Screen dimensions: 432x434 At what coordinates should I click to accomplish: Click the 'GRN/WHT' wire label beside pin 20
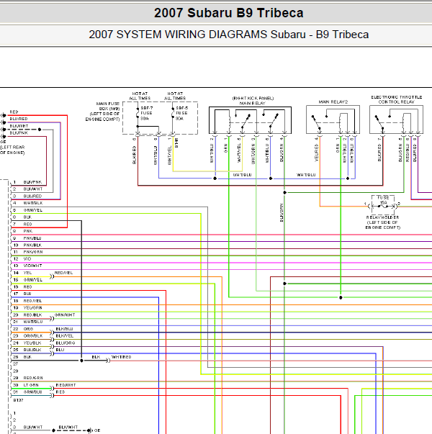tap(65, 315)
